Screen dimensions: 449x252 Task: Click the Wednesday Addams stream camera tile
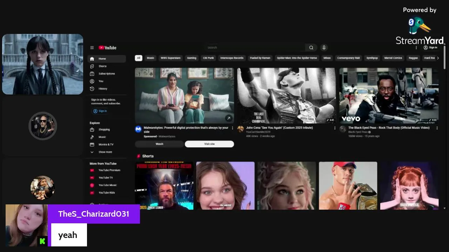pos(42,64)
